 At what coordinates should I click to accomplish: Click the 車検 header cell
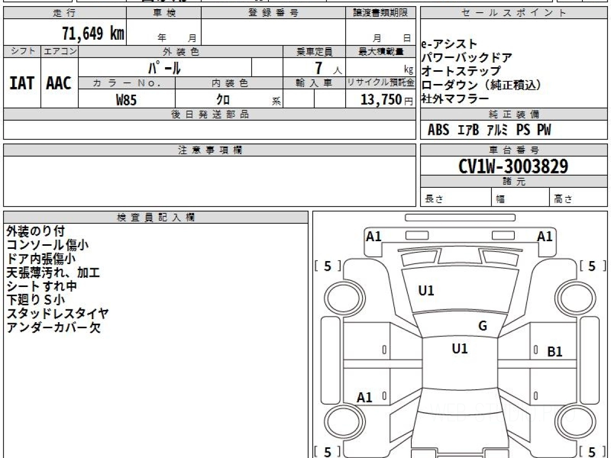click(164, 13)
